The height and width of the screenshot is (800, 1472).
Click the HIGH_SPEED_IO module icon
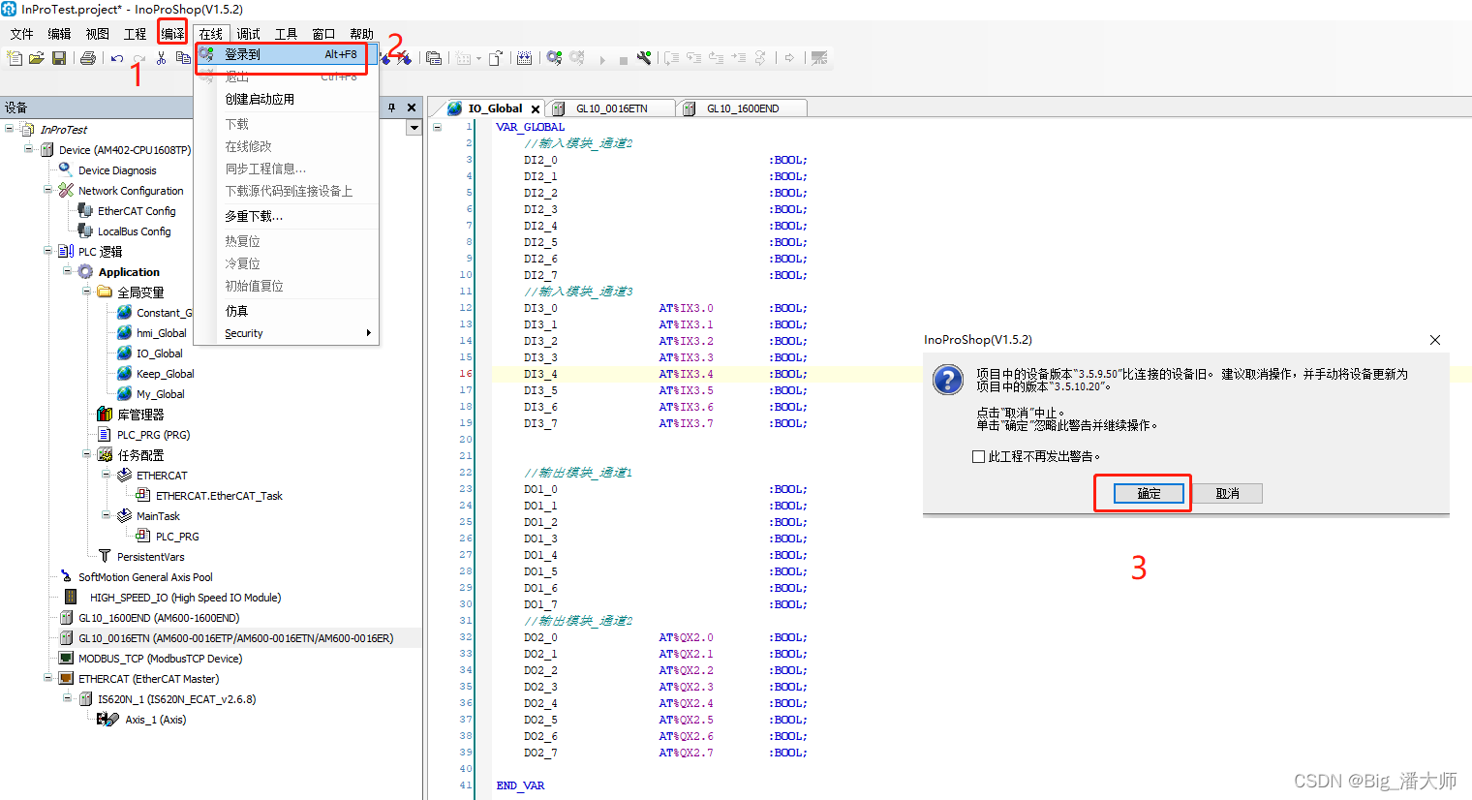pos(70,597)
